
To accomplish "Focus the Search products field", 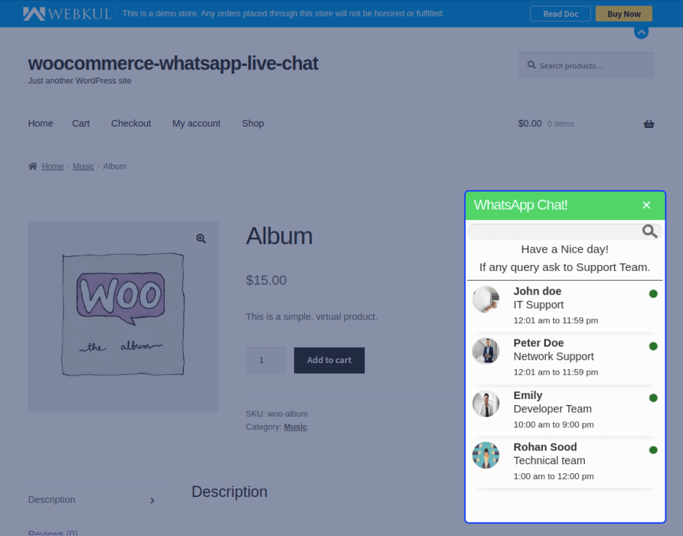I will (586, 66).
